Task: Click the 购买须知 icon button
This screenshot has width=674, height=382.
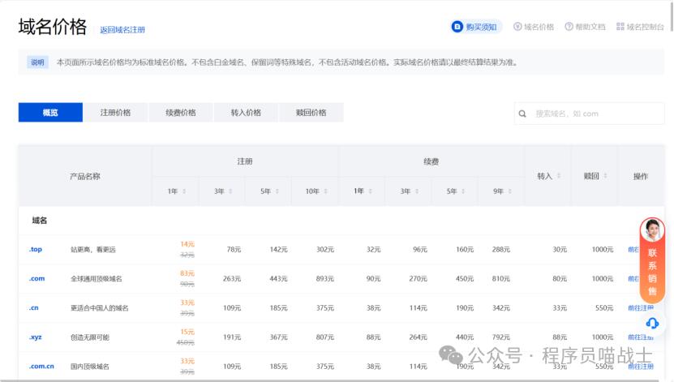Action: pyautogui.click(x=457, y=27)
